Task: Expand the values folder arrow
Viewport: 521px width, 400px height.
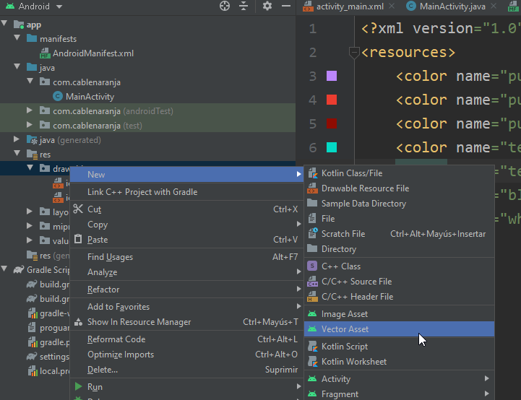Action: click(30, 240)
